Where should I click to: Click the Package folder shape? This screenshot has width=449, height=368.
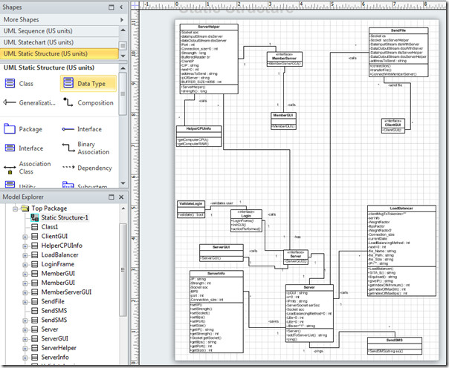click(x=24, y=129)
